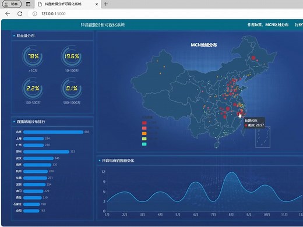The height and width of the screenshot is (227, 303).
Task: Click the 500-1000万 gauge label
Action: pos(72,102)
